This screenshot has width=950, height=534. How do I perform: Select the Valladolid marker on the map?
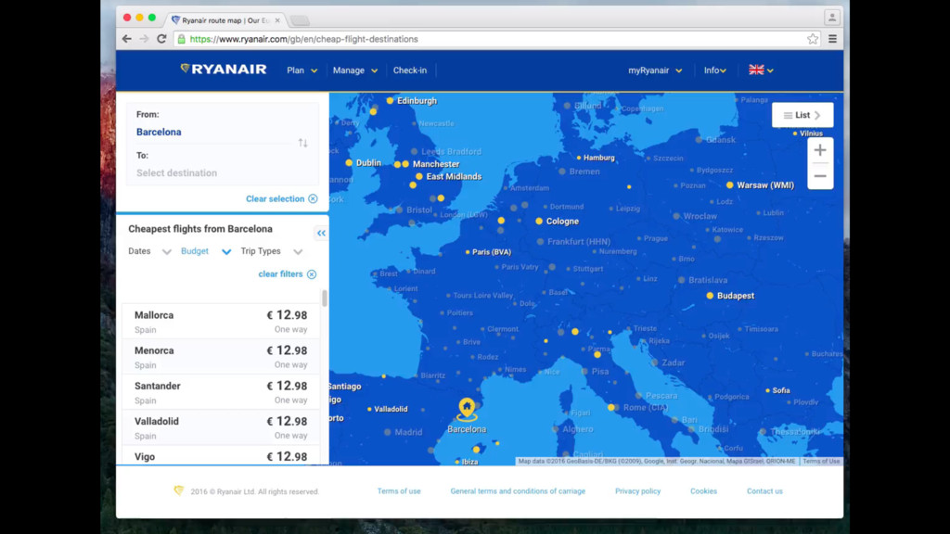point(369,409)
